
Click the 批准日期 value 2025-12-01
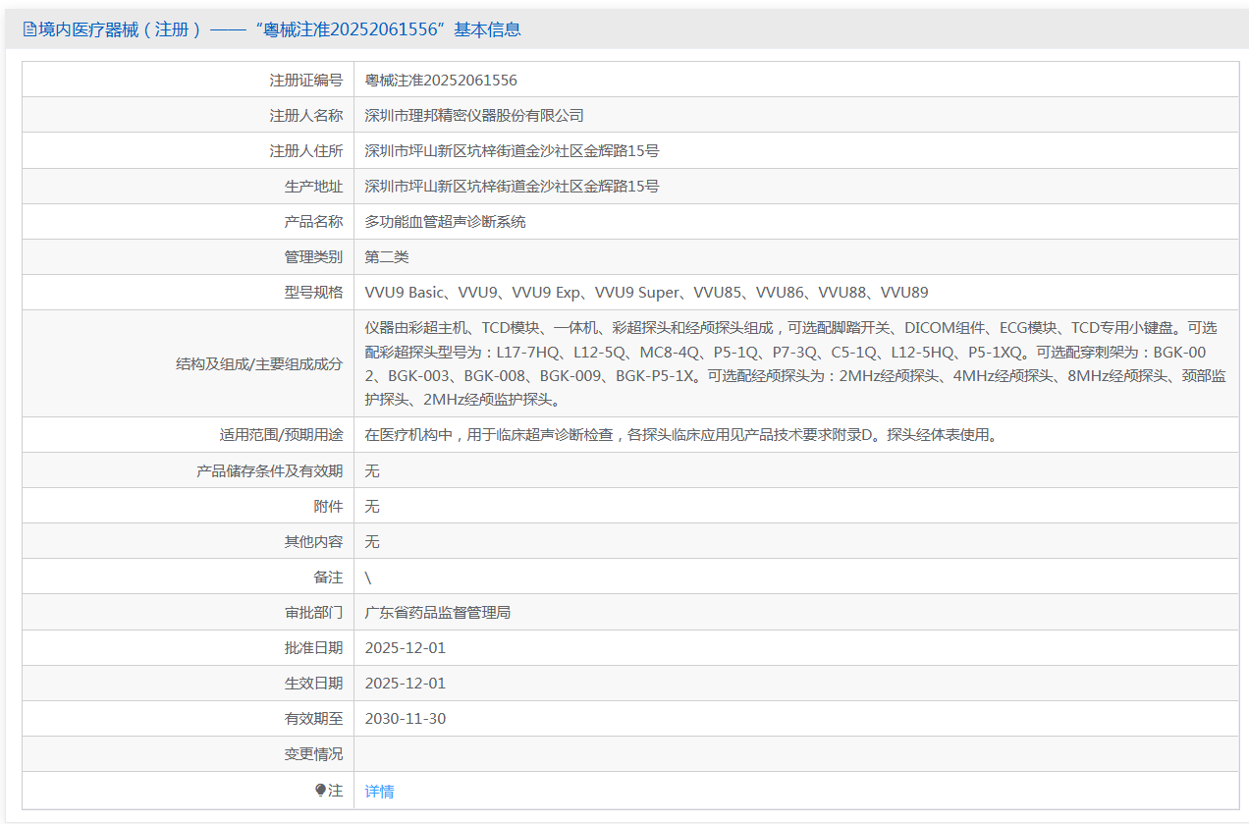pos(406,648)
